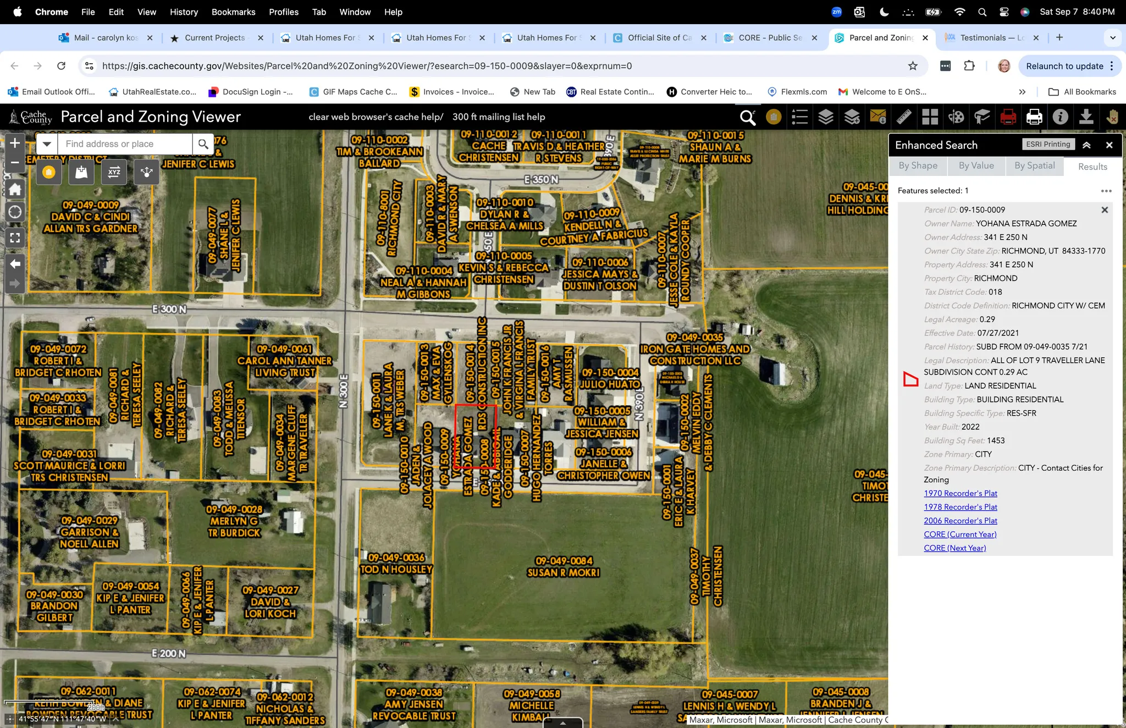Expand the search source dropdown arrow
This screenshot has height=728, width=1126.
point(47,144)
